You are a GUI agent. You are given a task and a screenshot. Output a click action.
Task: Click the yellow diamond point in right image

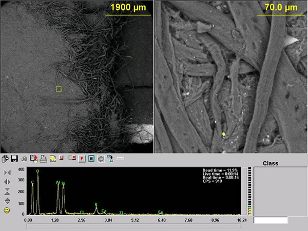click(223, 134)
